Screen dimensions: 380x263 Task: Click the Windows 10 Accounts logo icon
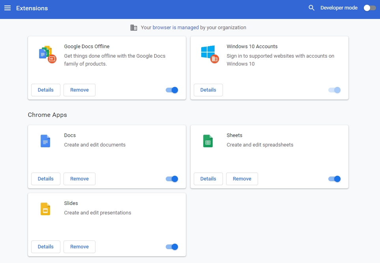[x=210, y=54]
